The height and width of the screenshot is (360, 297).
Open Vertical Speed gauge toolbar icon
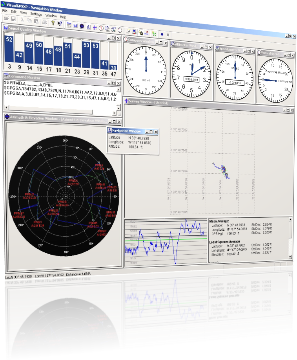[x=120, y=30]
